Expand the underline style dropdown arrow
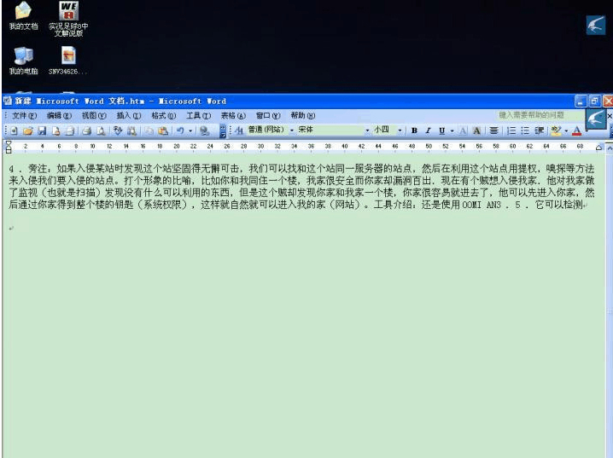Viewport: 613px width, 458px height. click(x=452, y=130)
